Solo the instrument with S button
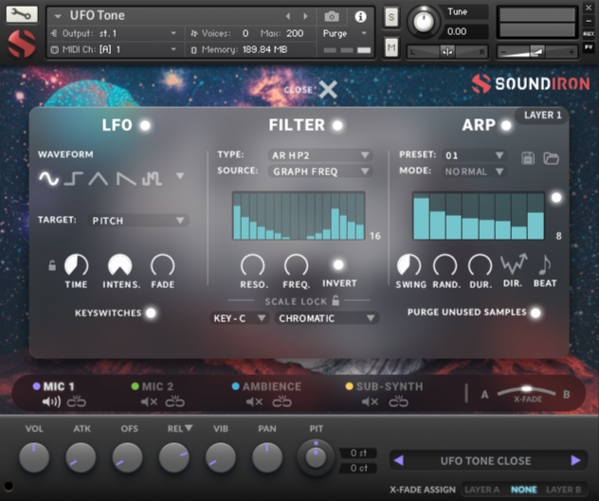 [390, 17]
